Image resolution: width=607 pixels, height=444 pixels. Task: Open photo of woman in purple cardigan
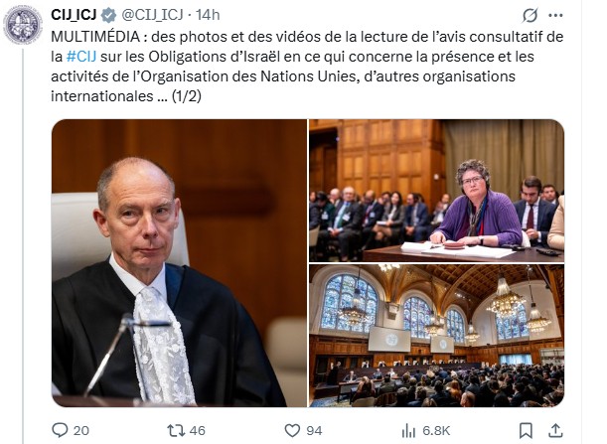pyautogui.click(x=436, y=191)
